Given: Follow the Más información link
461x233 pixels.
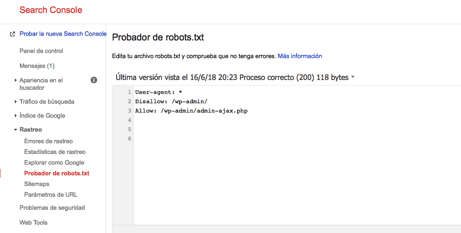Looking at the screenshot, I should pos(300,56).
